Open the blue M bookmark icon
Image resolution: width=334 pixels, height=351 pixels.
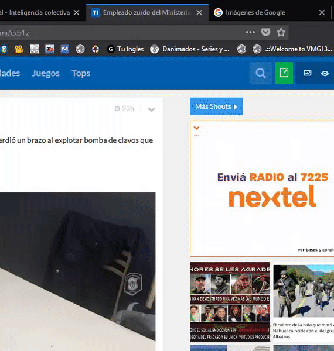(65, 49)
